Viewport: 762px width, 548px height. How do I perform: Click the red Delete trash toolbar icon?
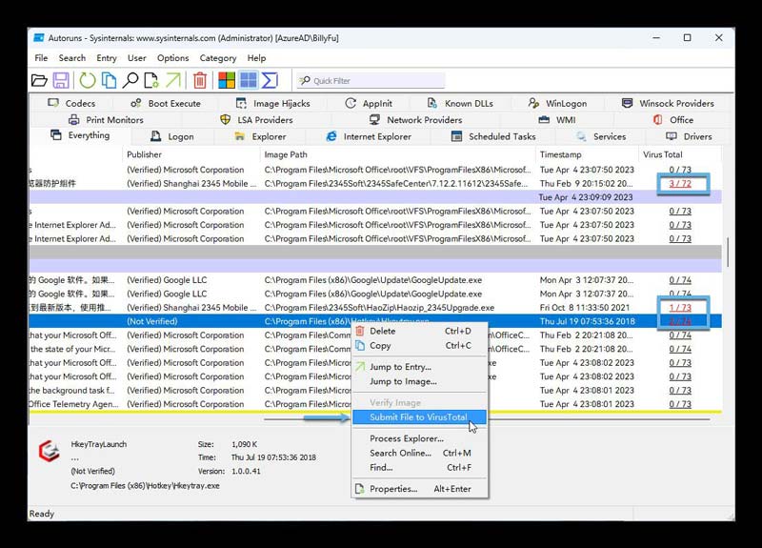[x=200, y=80]
